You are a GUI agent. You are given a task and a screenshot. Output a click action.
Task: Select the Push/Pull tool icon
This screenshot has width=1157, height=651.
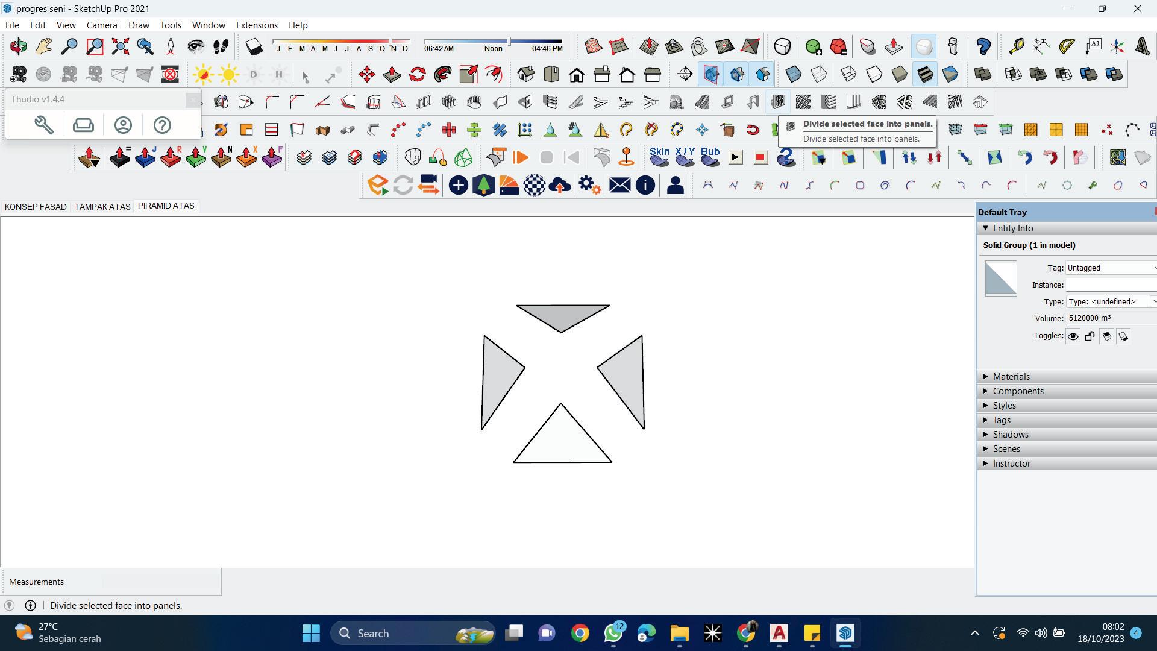(x=392, y=75)
